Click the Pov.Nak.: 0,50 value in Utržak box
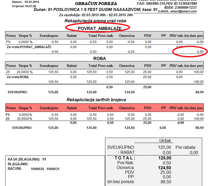 pos(167,163)
